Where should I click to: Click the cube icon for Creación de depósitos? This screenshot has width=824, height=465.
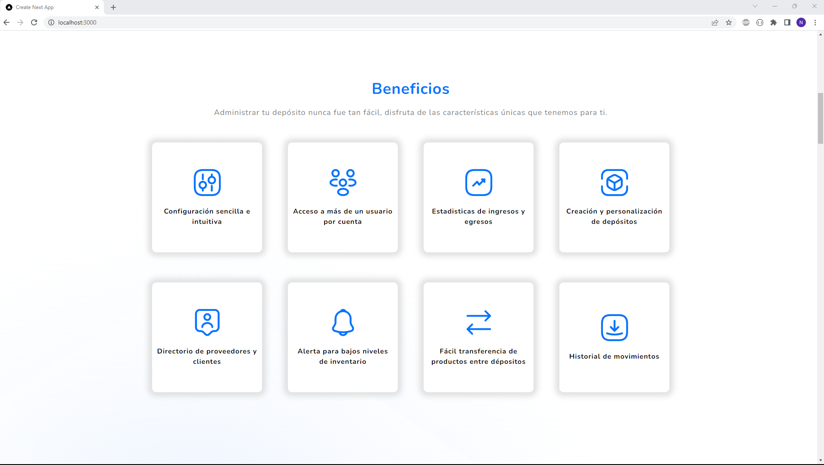pos(614,183)
